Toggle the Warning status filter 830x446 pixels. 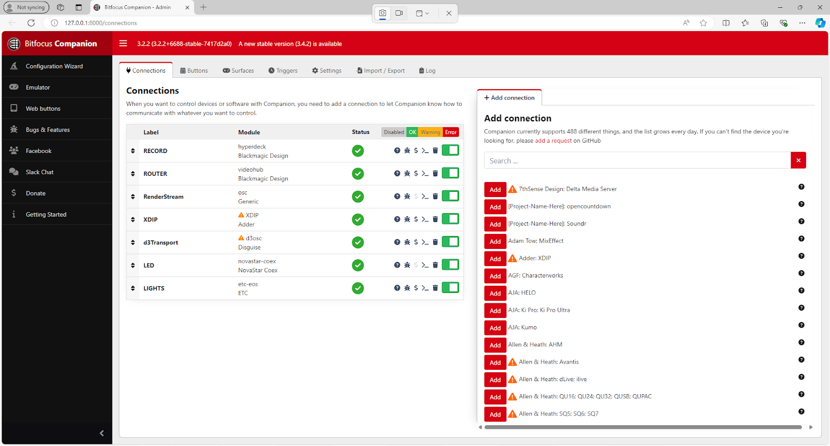point(431,132)
